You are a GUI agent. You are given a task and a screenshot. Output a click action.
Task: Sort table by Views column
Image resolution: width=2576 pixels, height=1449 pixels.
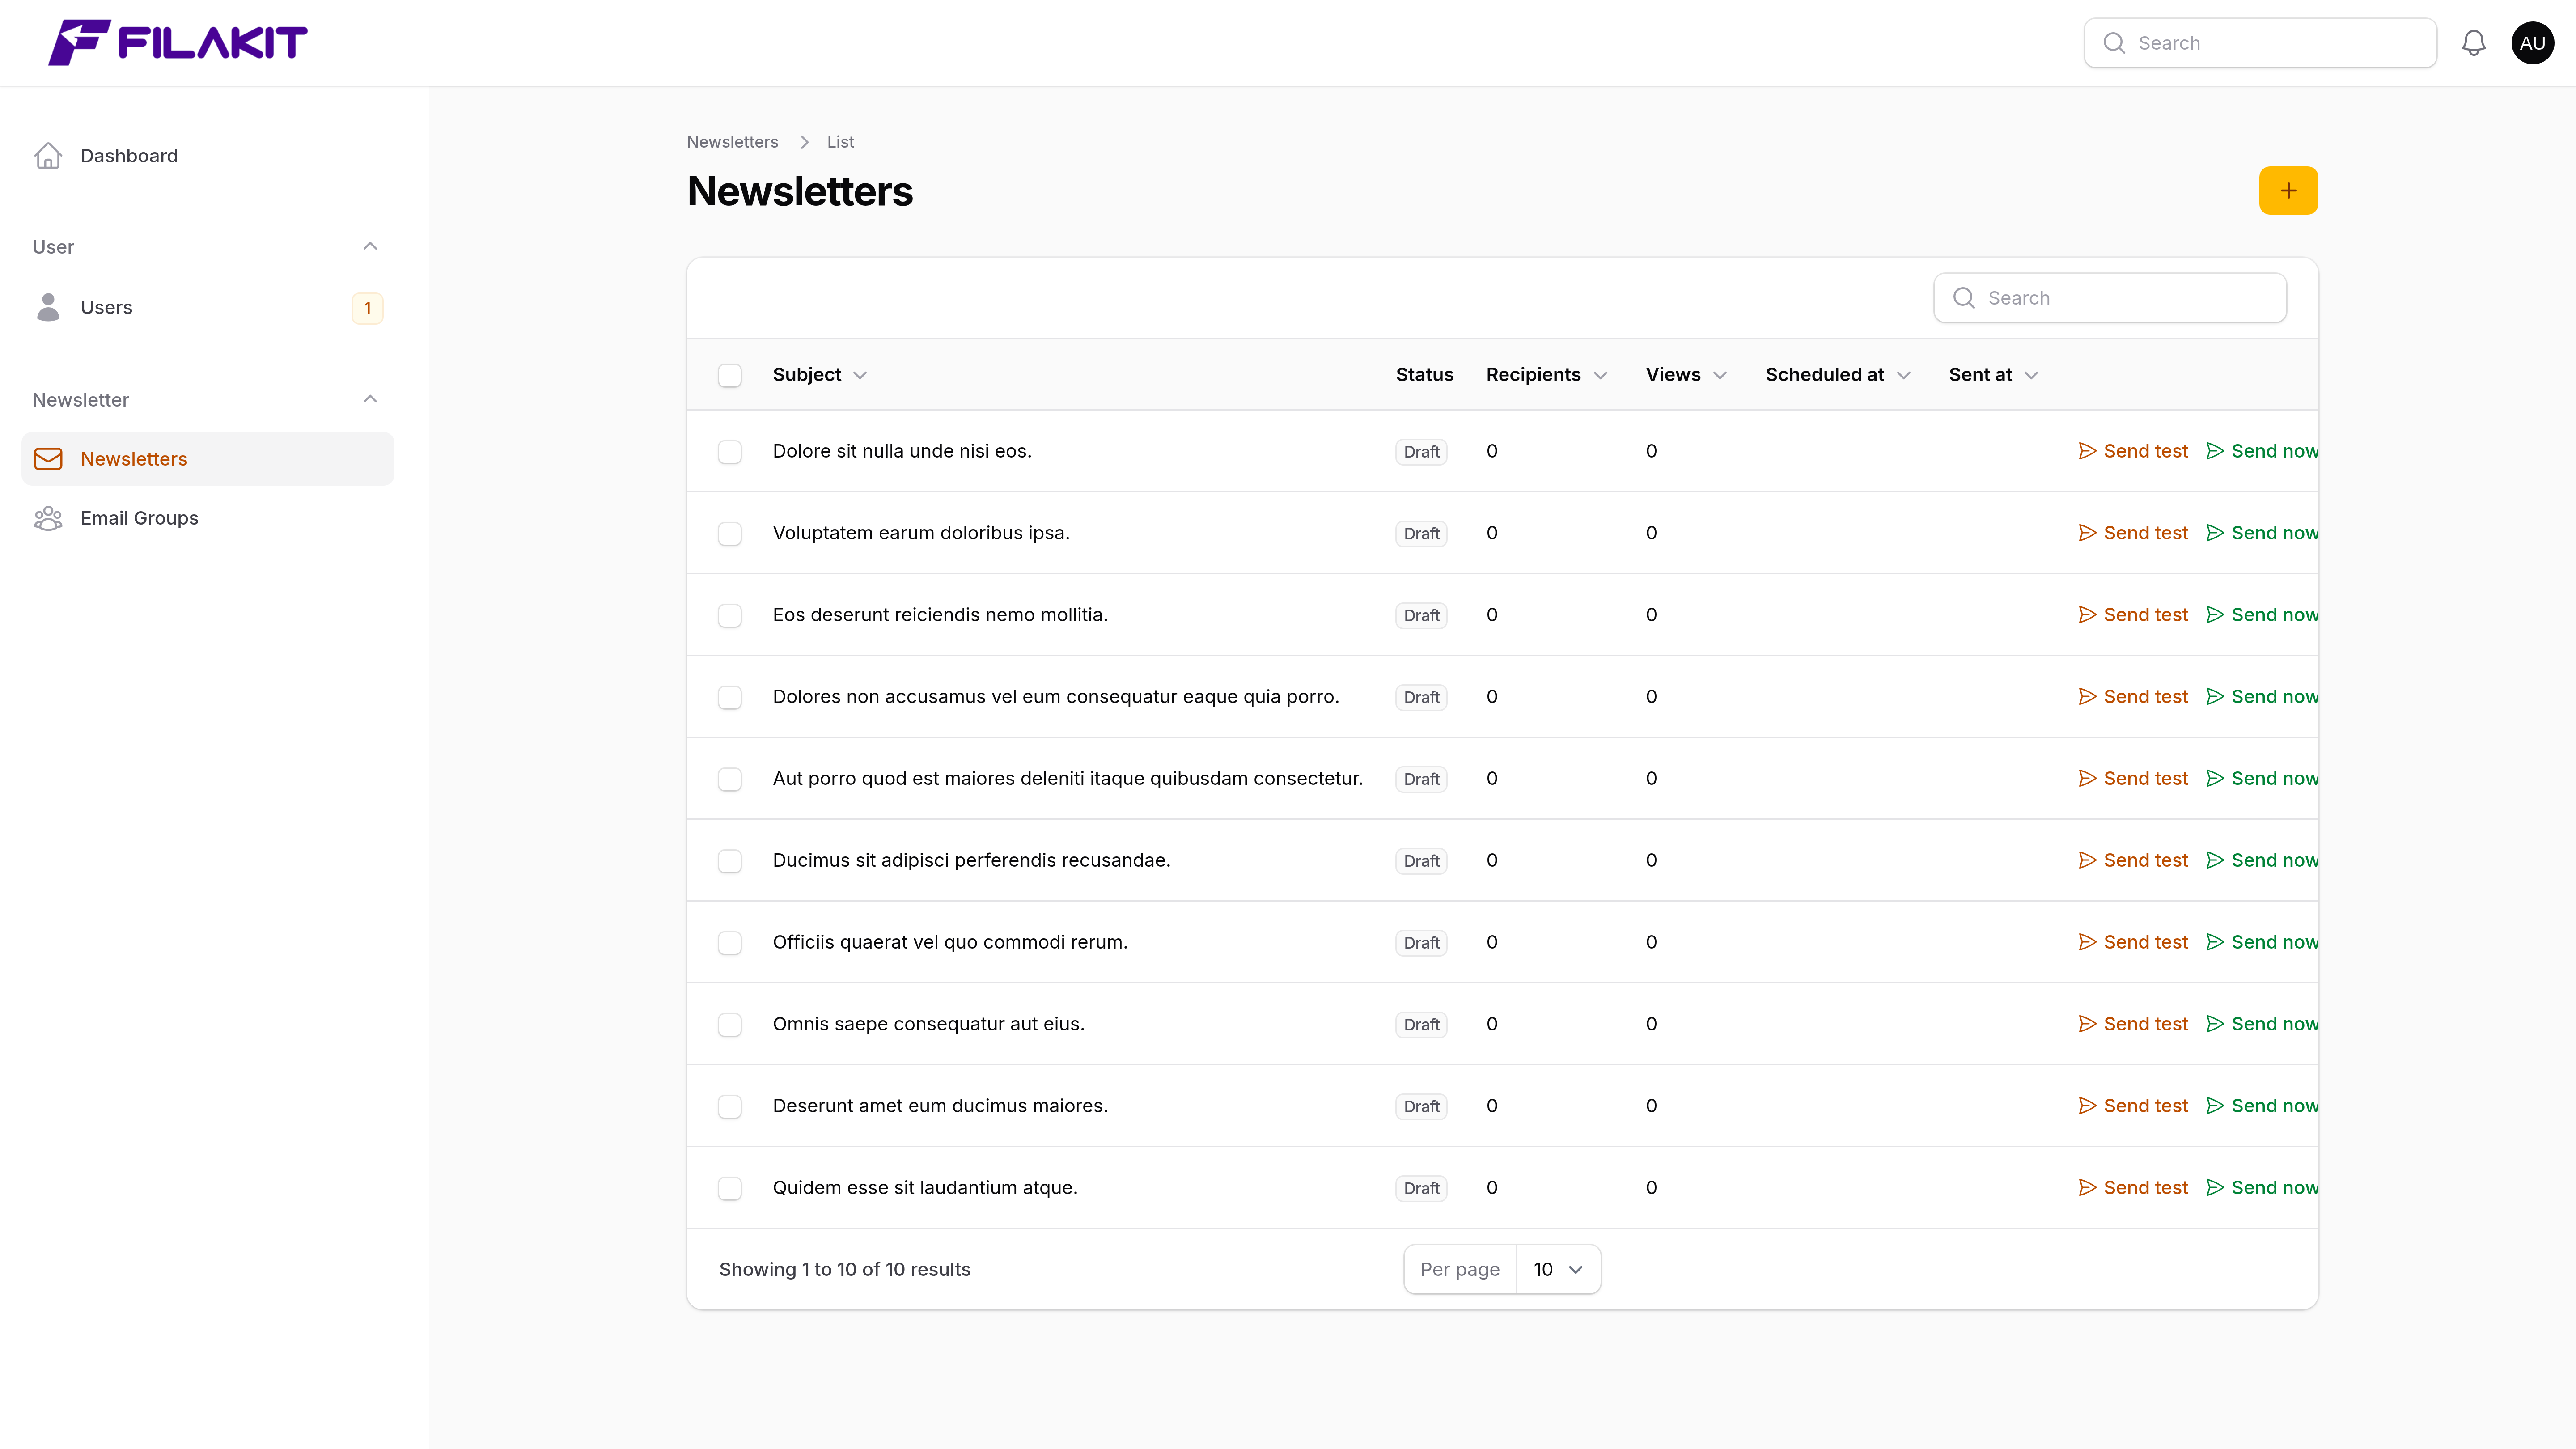[x=1686, y=375]
